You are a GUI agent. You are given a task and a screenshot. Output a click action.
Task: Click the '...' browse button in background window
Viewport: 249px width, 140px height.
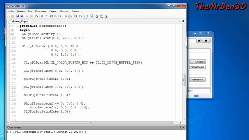(192, 62)
